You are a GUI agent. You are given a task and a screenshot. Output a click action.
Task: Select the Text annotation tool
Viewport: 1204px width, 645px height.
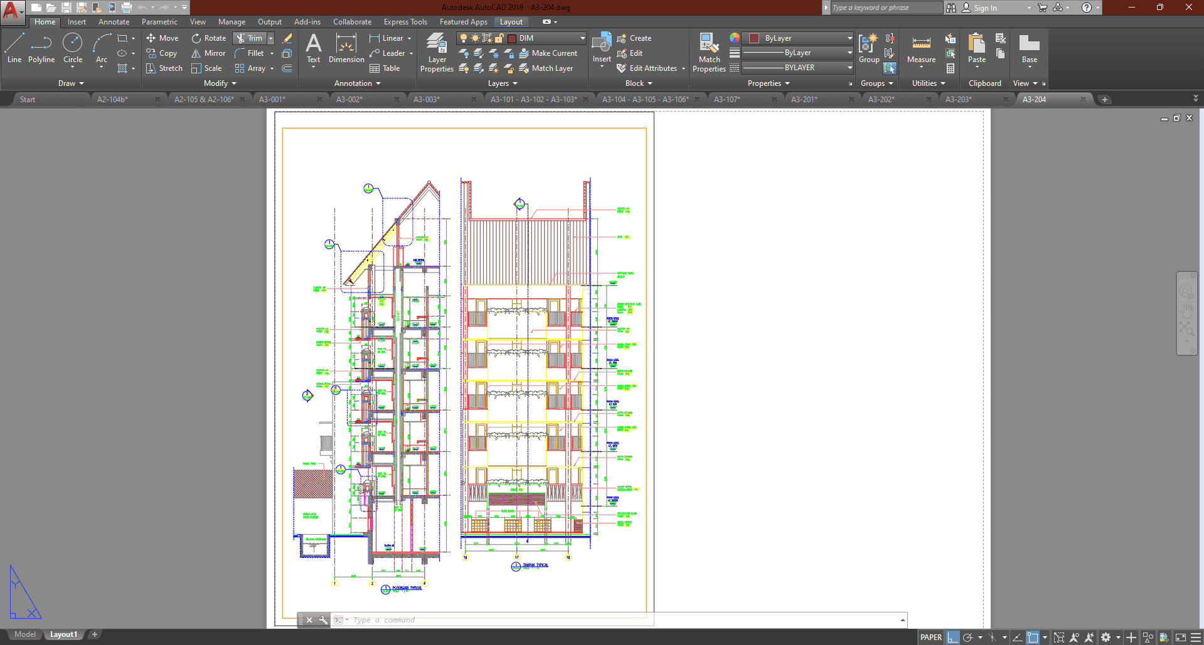[x=313, y=48]
